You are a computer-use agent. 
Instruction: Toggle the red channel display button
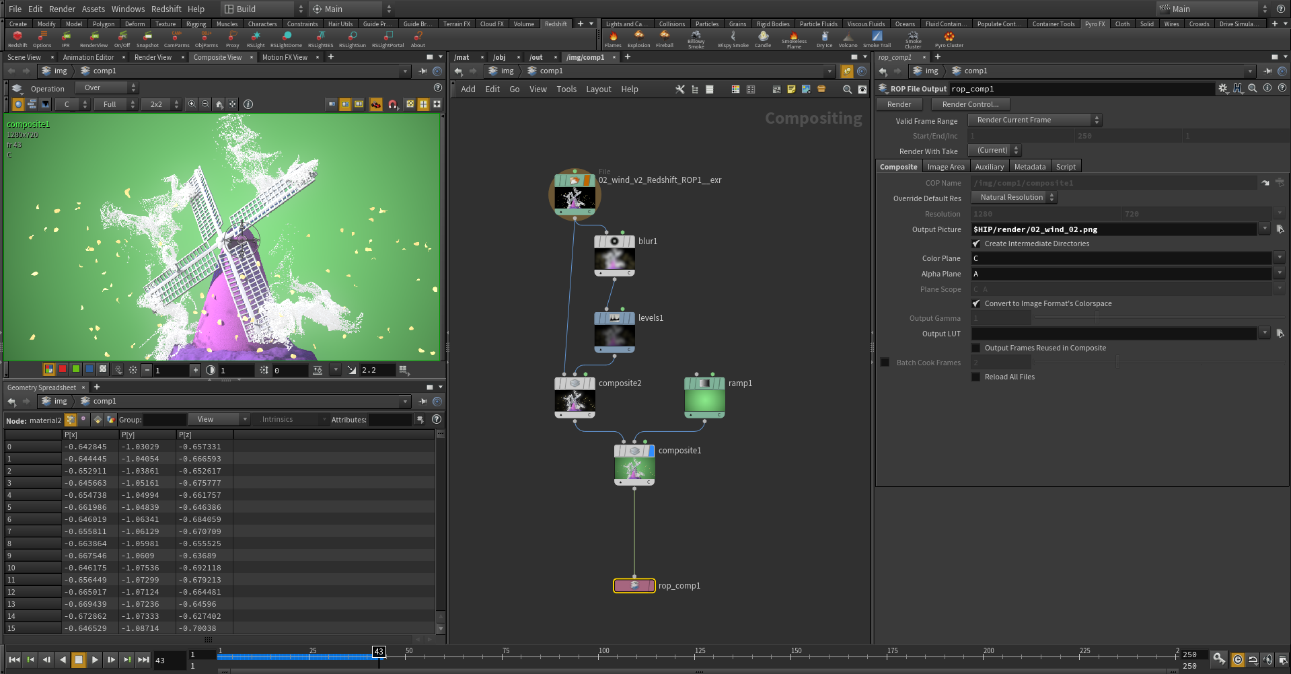63,369
